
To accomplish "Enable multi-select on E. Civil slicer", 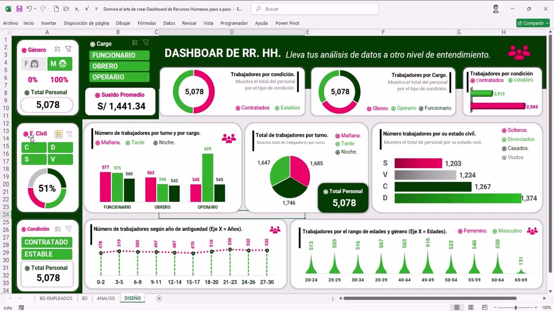I will point(58,134).
